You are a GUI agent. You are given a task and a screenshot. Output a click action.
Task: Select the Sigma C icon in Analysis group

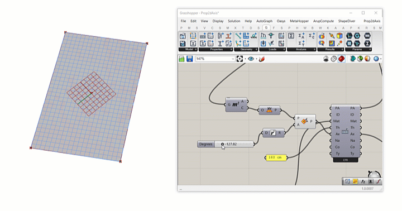(x=312, y=36)
